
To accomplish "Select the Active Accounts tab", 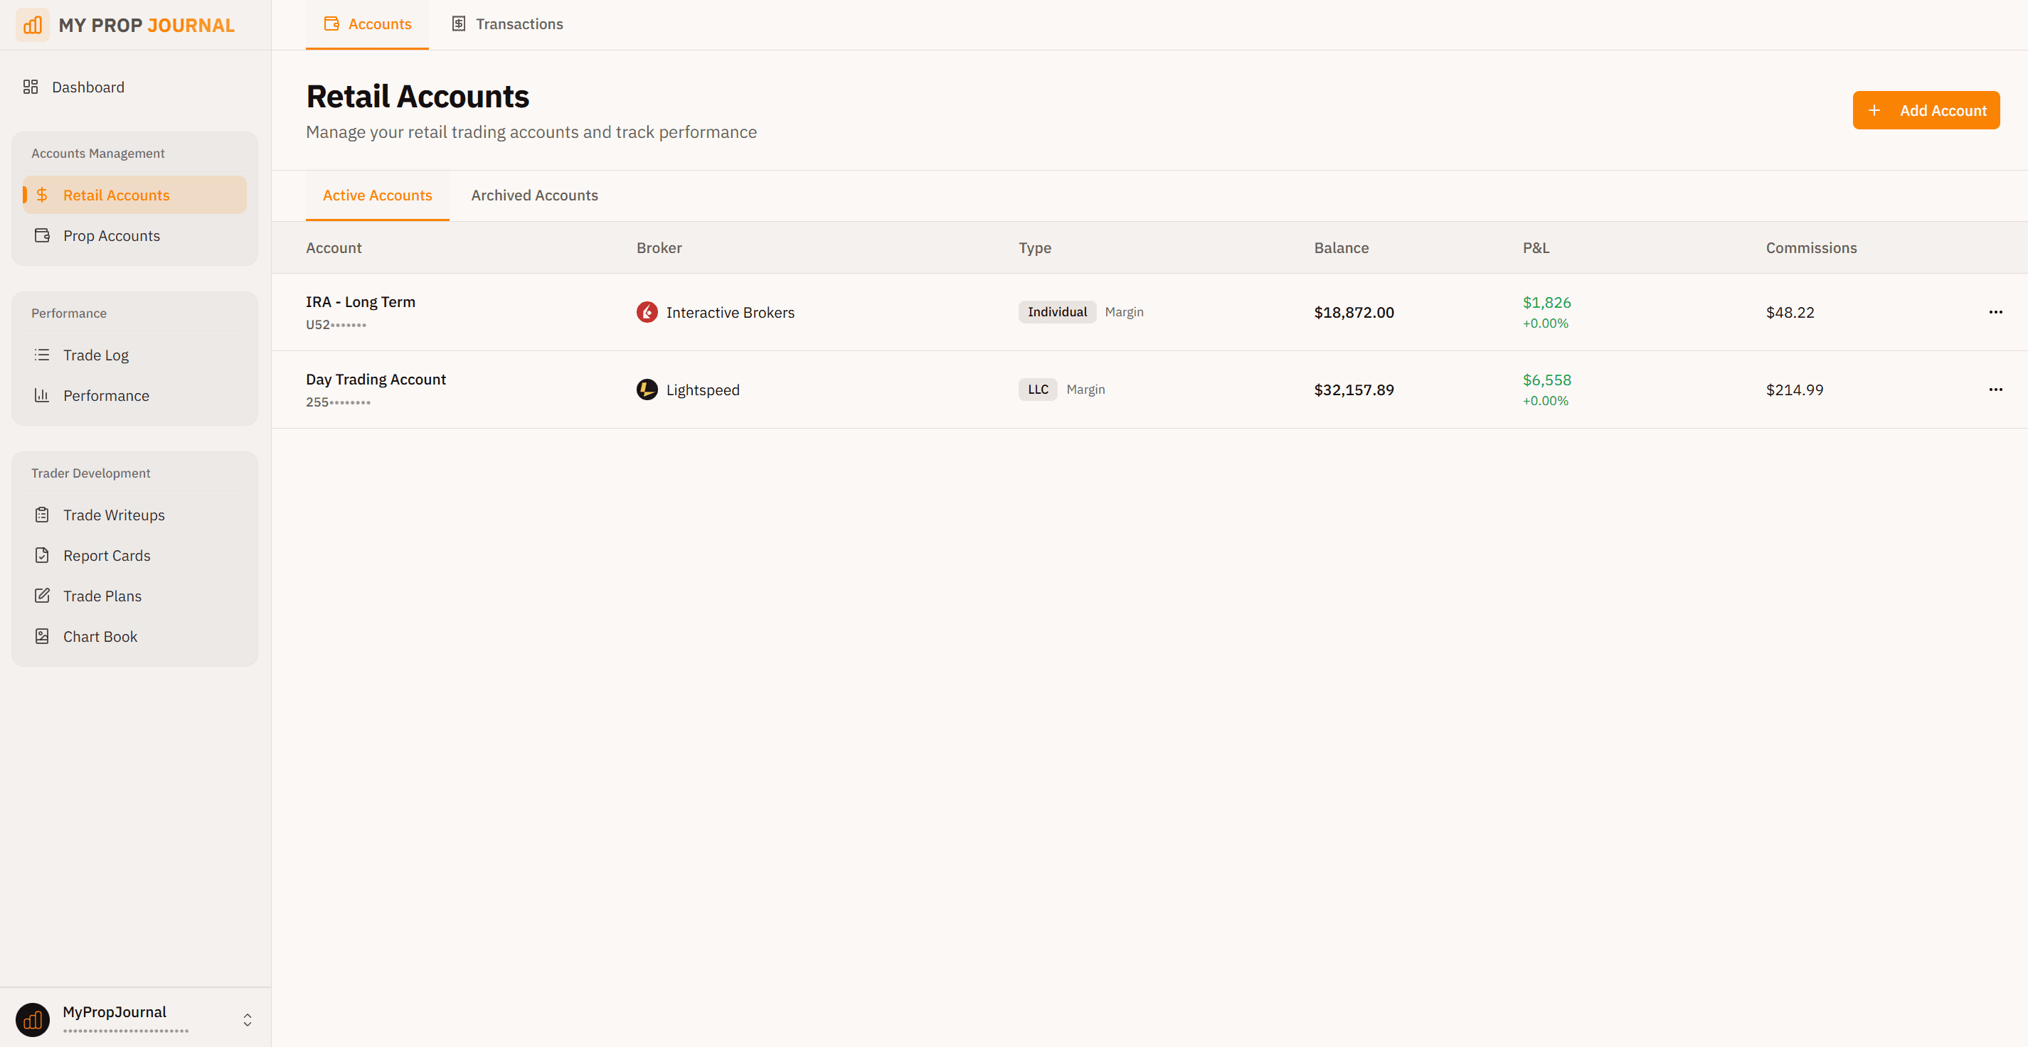I will [378, 196].
